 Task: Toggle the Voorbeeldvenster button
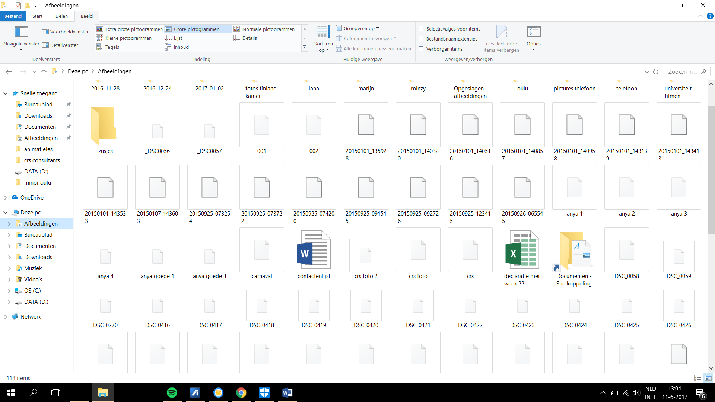tap(65, 32)
